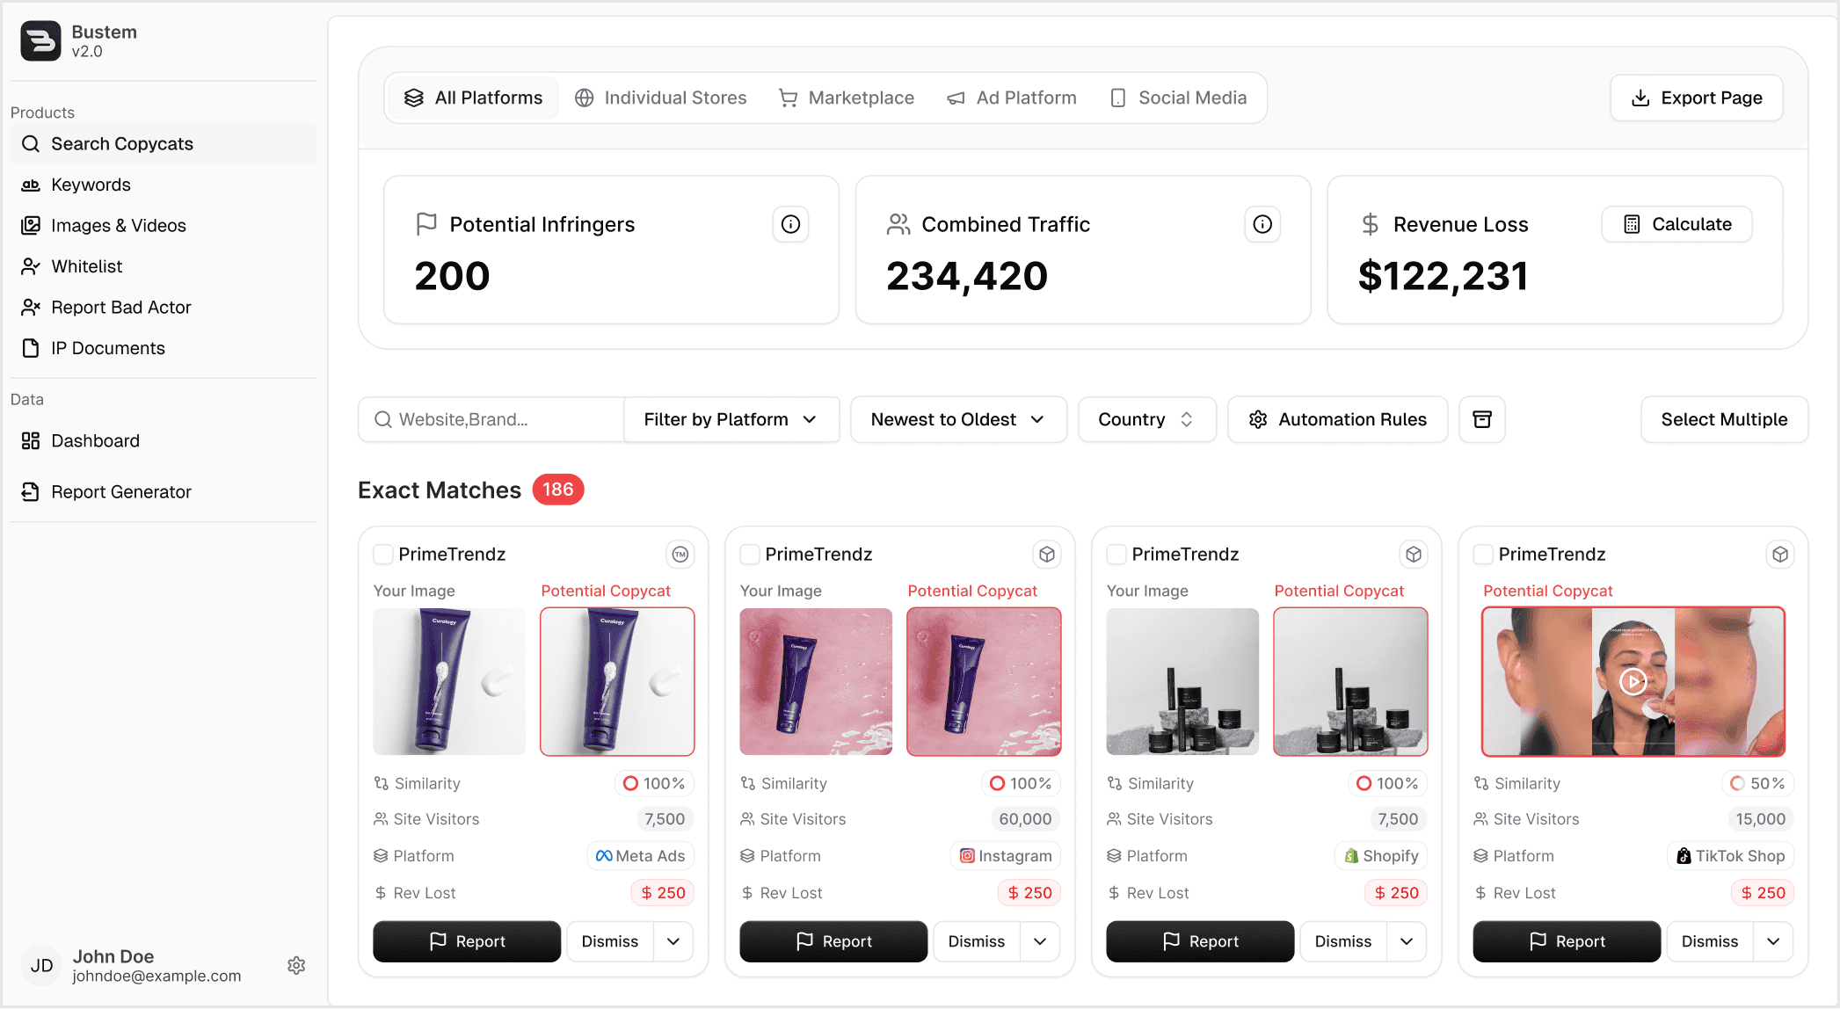Screen dimensions: 1840x1009
Task: Open Images & Videos from the sidebar
Action: [118, 225]
